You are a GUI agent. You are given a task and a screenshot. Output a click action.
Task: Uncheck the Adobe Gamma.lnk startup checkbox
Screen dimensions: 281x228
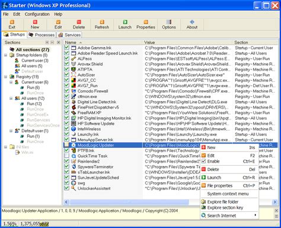(66, 47)
